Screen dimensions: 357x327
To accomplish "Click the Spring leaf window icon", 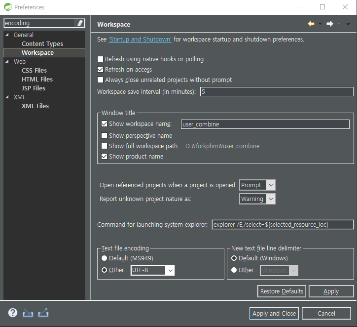I will 8,7.
